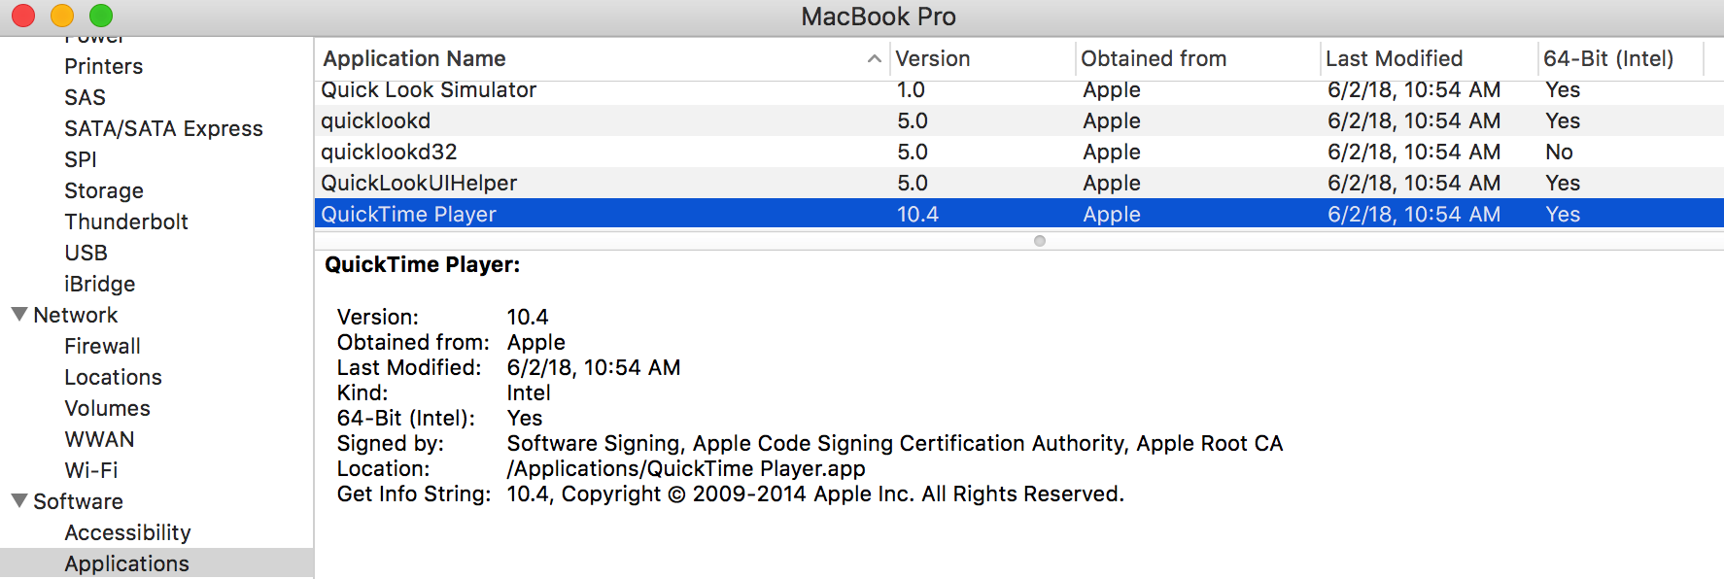Select USB in the sidebar
Viewport: 1724px width, 579px height.
pos(86,253)
